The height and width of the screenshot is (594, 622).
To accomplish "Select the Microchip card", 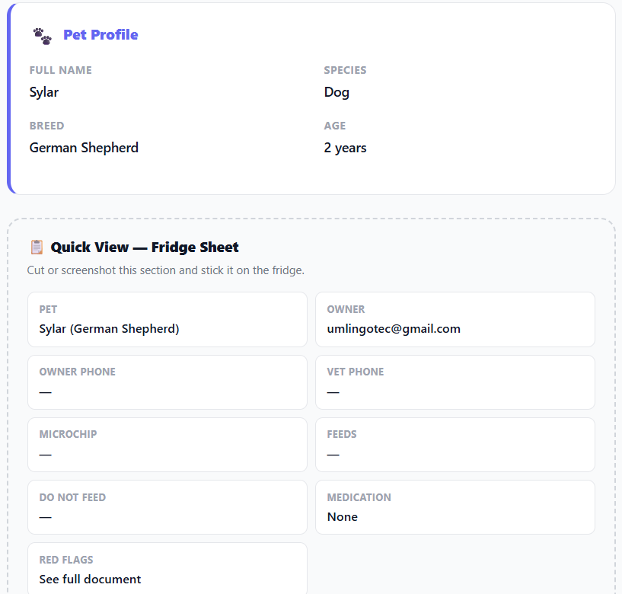I will (x=167, y=445).
